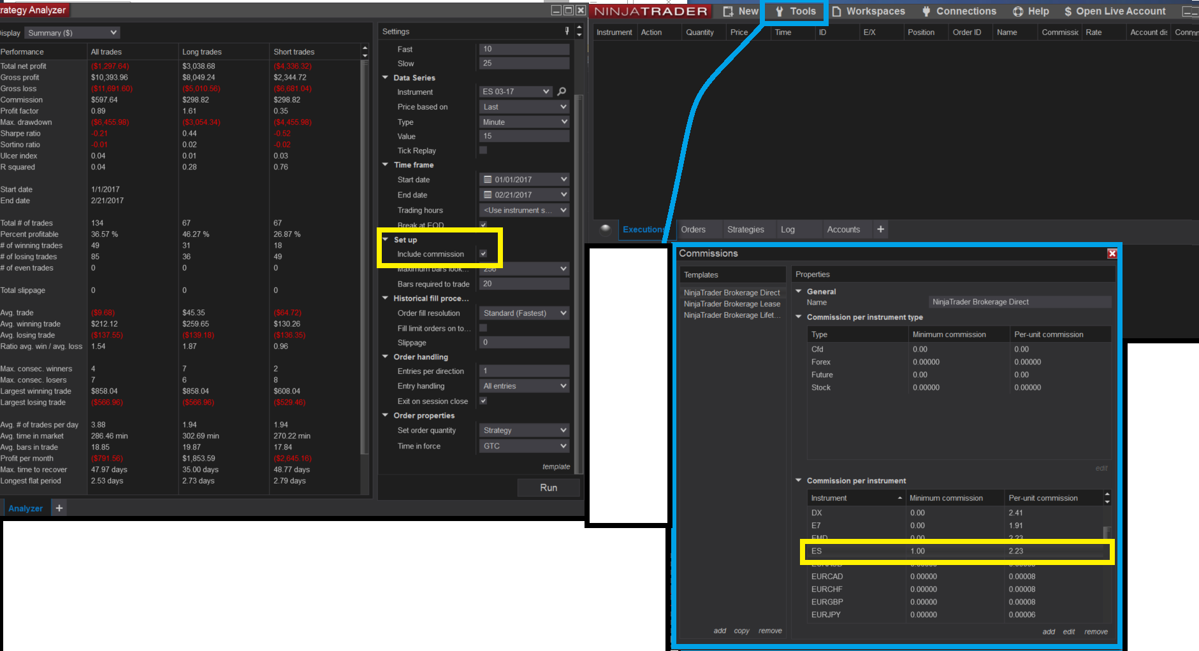Switch to the Strategies tab
Screen dimensions: 1199x651
745,229
